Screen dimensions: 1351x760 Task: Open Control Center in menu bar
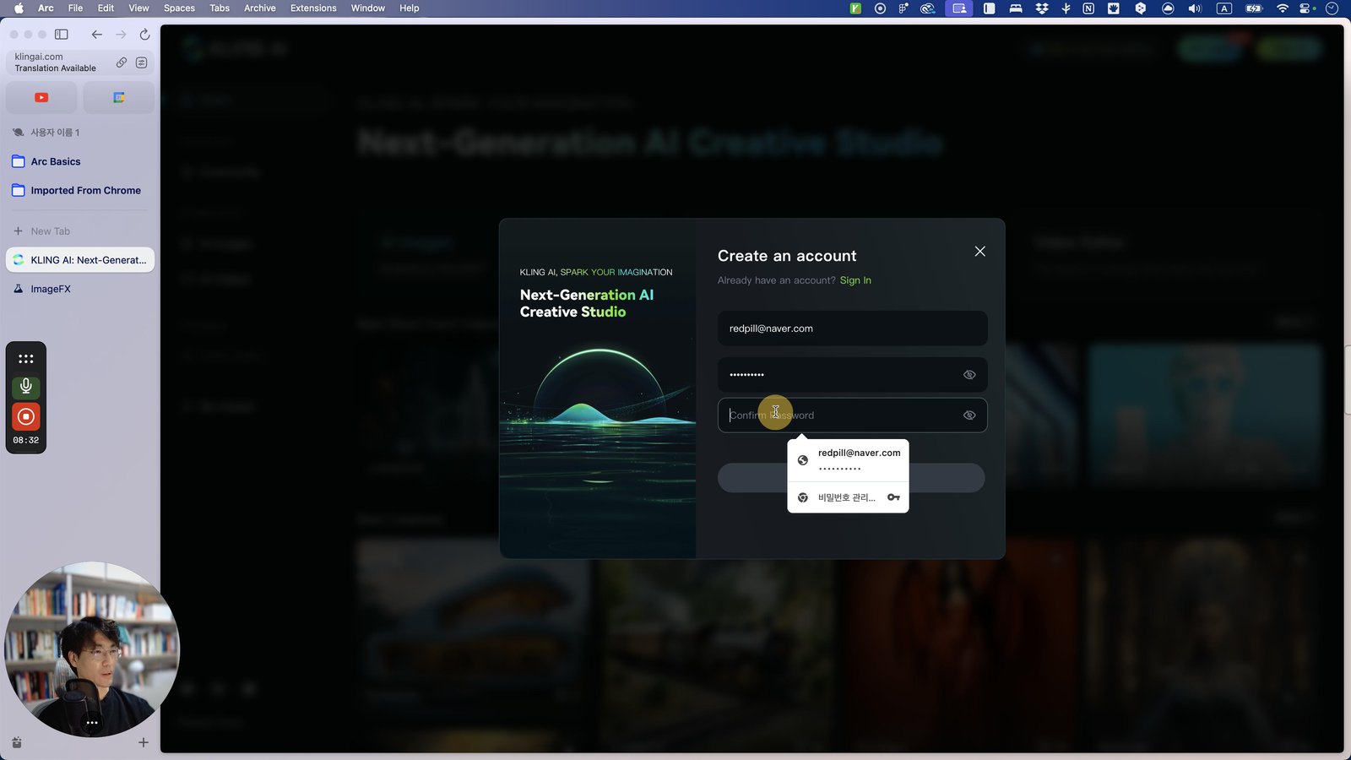[1306, 8]
